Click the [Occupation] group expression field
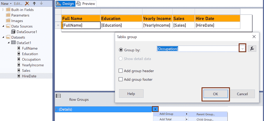The image size is (264, 121). (x=197, y=49)
